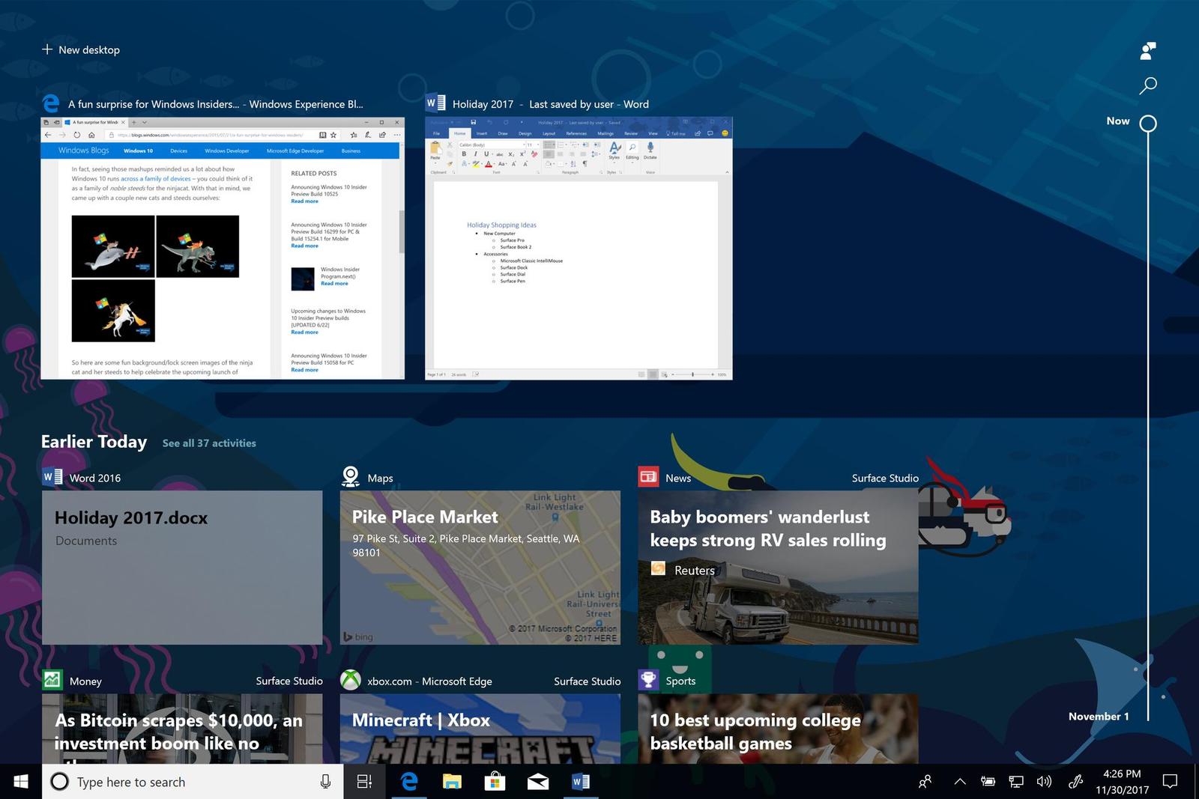Image resolution: width=1199 pixels, height=799 pixels.
Task: Click the Start button
Action: click(x=19, y=781)
